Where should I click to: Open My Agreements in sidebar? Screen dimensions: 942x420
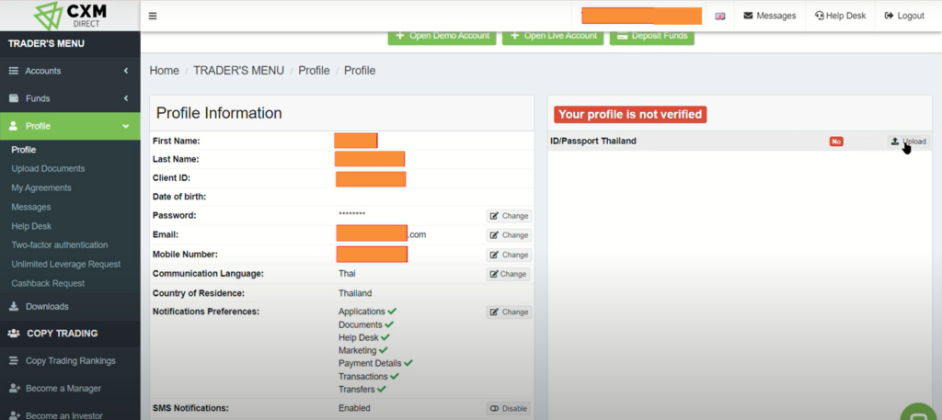point(41,187)
